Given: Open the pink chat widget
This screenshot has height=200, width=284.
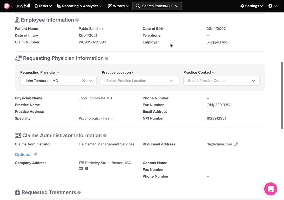Looking at the screenshot, I should 270,189.
